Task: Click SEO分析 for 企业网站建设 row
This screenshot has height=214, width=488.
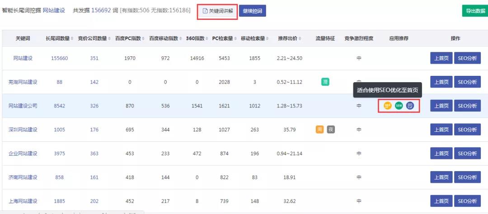Action: point(467,154)
